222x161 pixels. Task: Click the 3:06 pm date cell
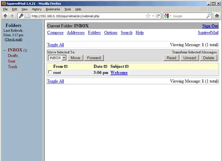101,73
